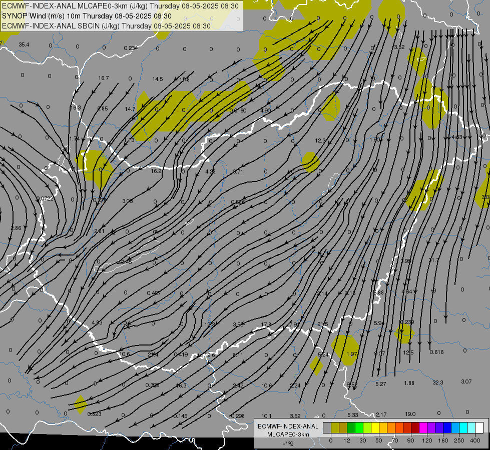The width and height of the screenshot is (490, 450).
Task: Click the map value 0.298
Action: [238, 416]
